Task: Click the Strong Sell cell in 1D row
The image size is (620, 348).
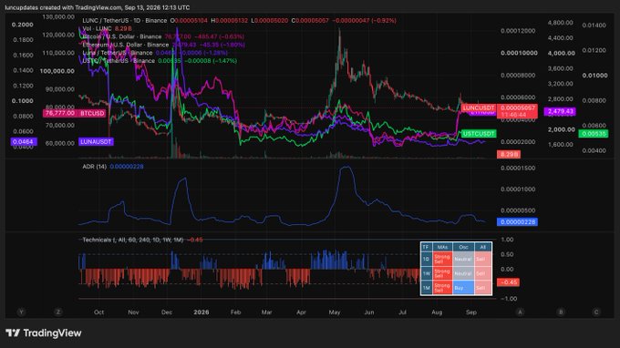Action: tap(442, 259)
